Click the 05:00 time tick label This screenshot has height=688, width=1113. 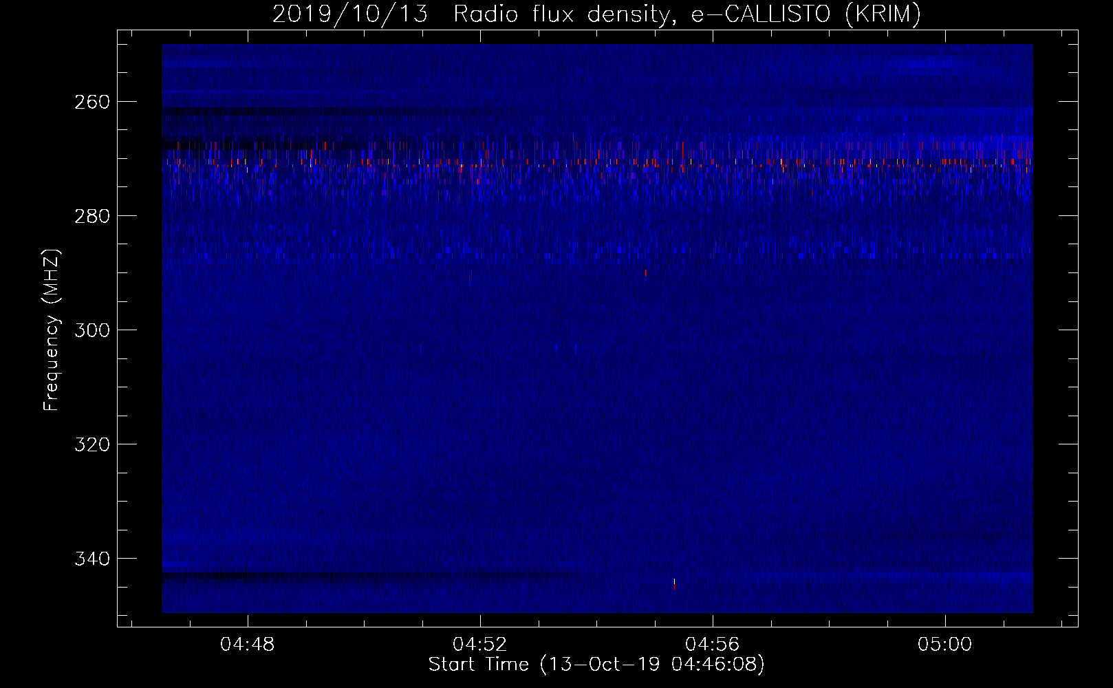pyautogui.click(x=944, y=644)
